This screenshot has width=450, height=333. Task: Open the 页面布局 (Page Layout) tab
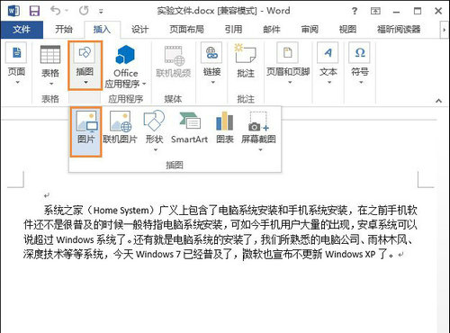coord(186,30)
